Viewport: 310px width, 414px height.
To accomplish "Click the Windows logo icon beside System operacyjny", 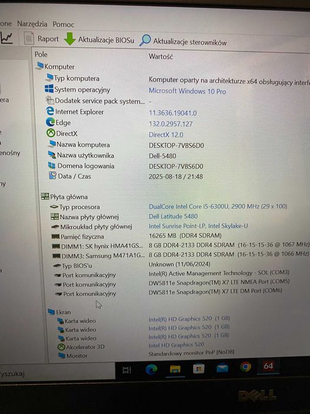I will pos(49,89).
